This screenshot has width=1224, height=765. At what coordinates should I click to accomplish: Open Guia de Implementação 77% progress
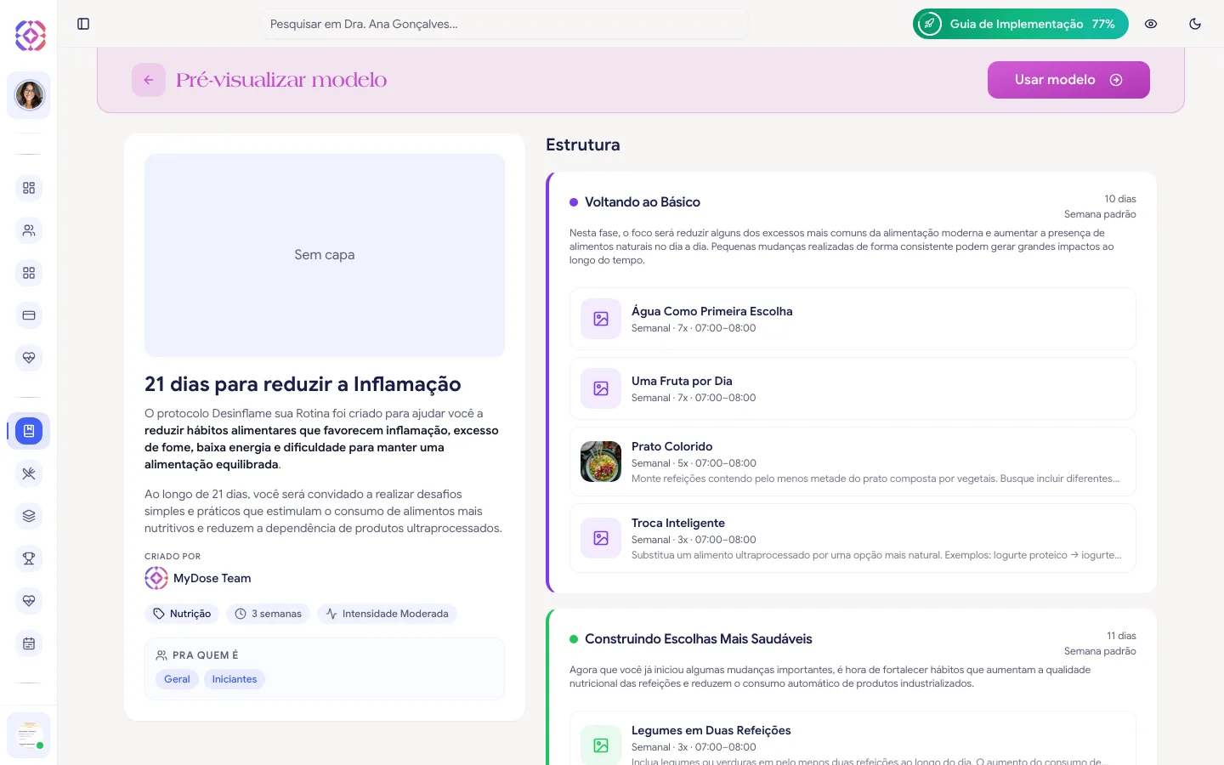1021,24
